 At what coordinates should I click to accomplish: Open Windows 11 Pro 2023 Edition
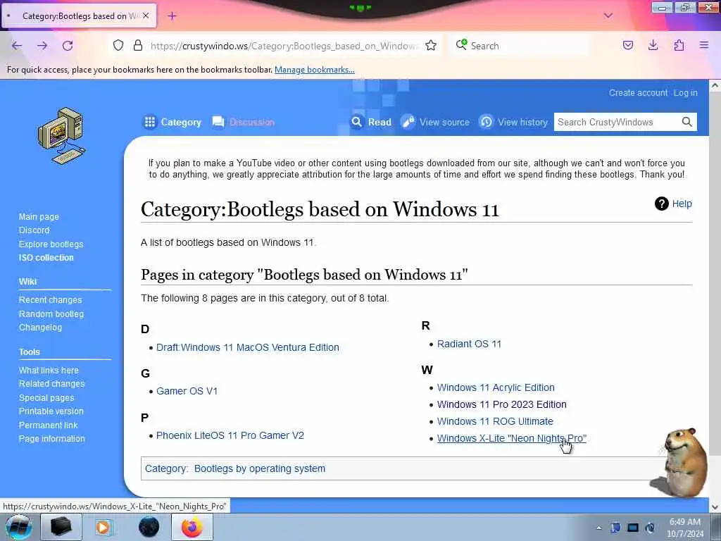click(x=501, y=404)
